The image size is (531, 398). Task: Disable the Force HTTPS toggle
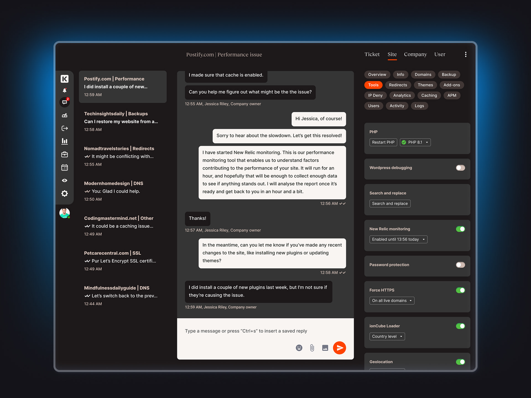(x=460, y=290)
